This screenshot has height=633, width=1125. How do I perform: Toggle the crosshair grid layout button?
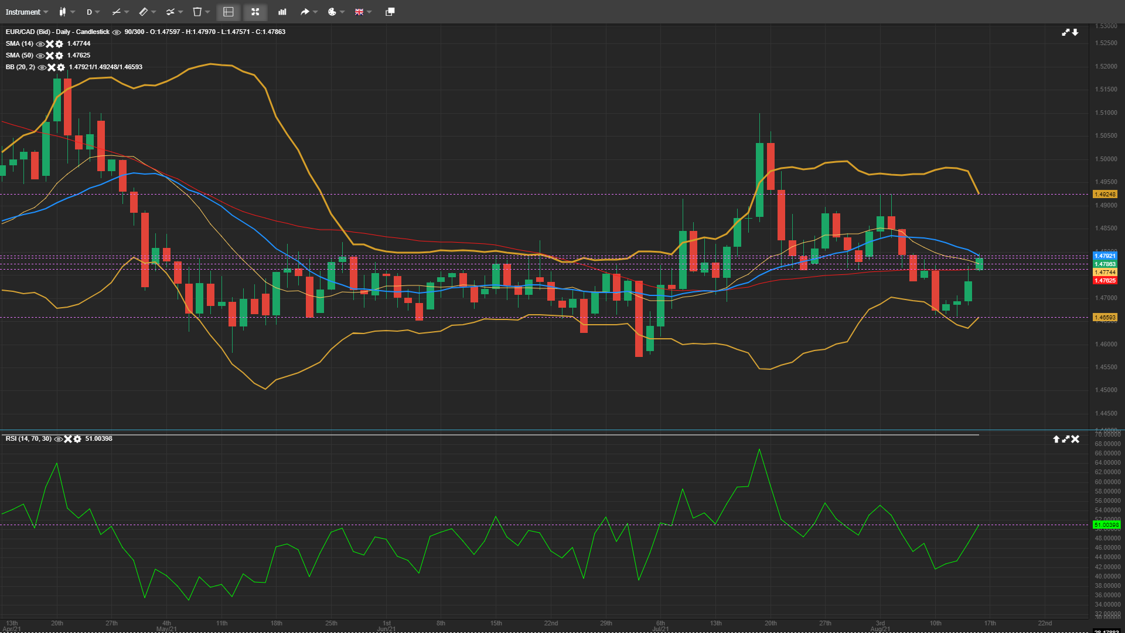(x=229, y=12)
